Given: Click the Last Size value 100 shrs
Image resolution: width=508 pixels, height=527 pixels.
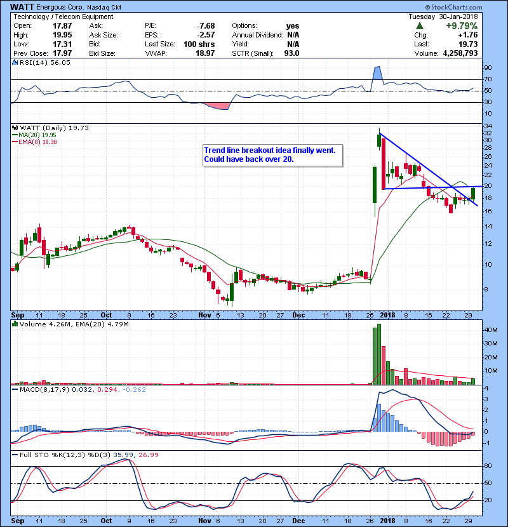Looking at the screenshot, I should [x=199, y=44].
